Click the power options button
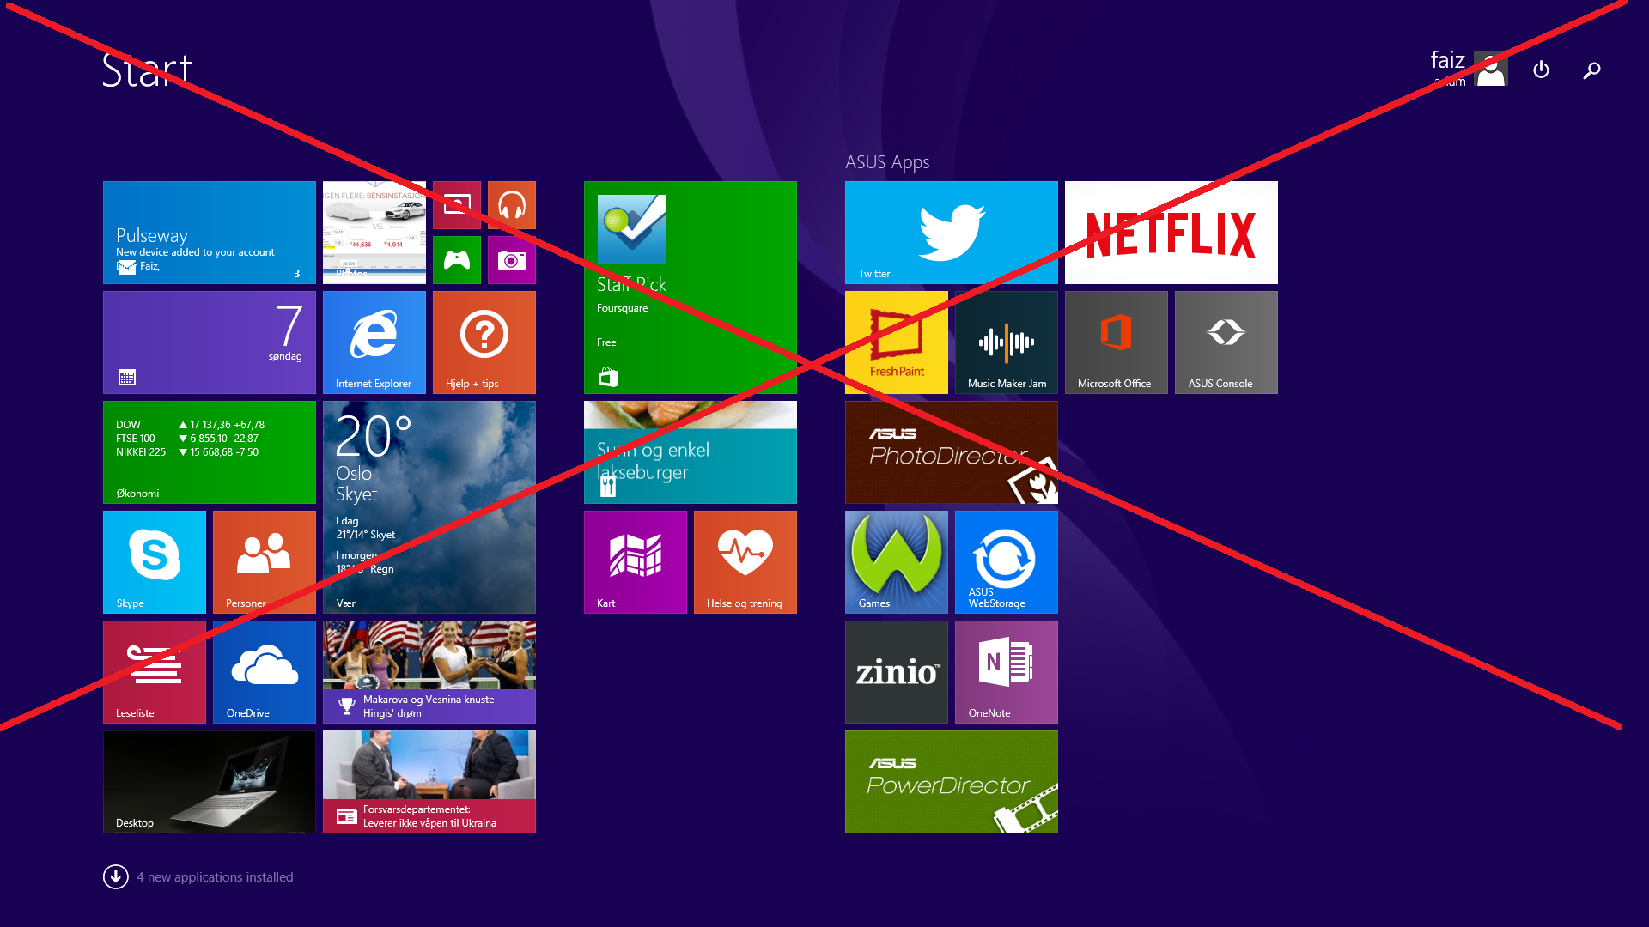The height and width of the screenshot is (927, 1649). (x=1541, y=70)
